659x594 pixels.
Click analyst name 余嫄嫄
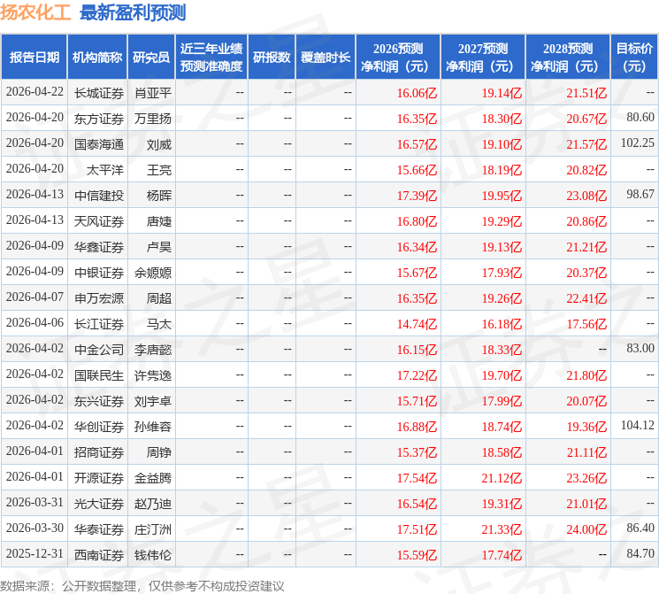coord(153,273)
